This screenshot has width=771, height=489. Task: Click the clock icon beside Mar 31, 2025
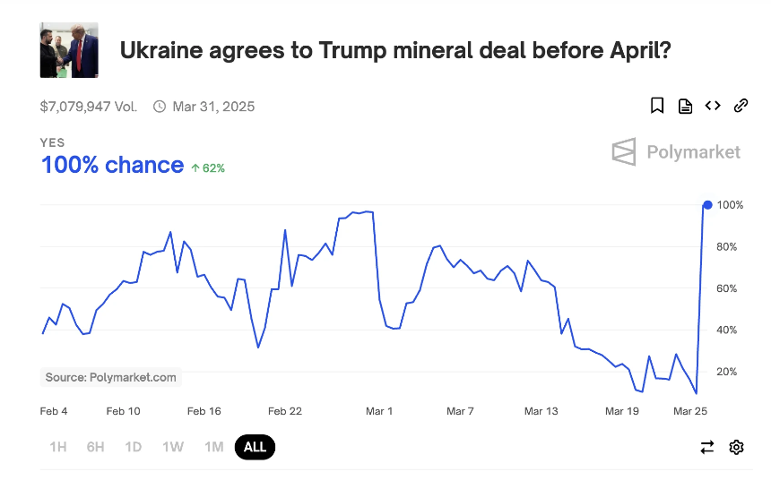pos(160,107)
